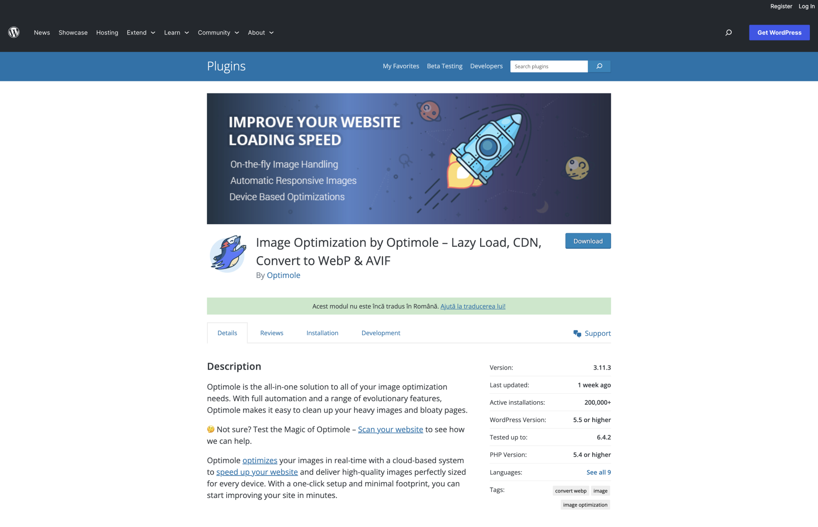The image size is (818, 527).
Task: Open the convert webp tag filter
Action: (x=570, y=491)
